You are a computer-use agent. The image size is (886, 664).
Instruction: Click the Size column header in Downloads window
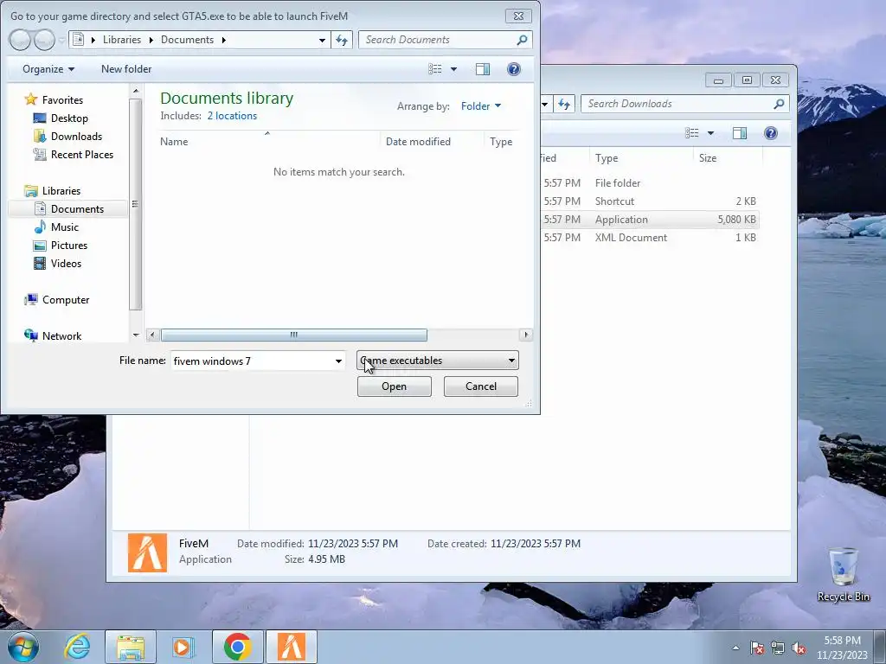coord(708,158)
